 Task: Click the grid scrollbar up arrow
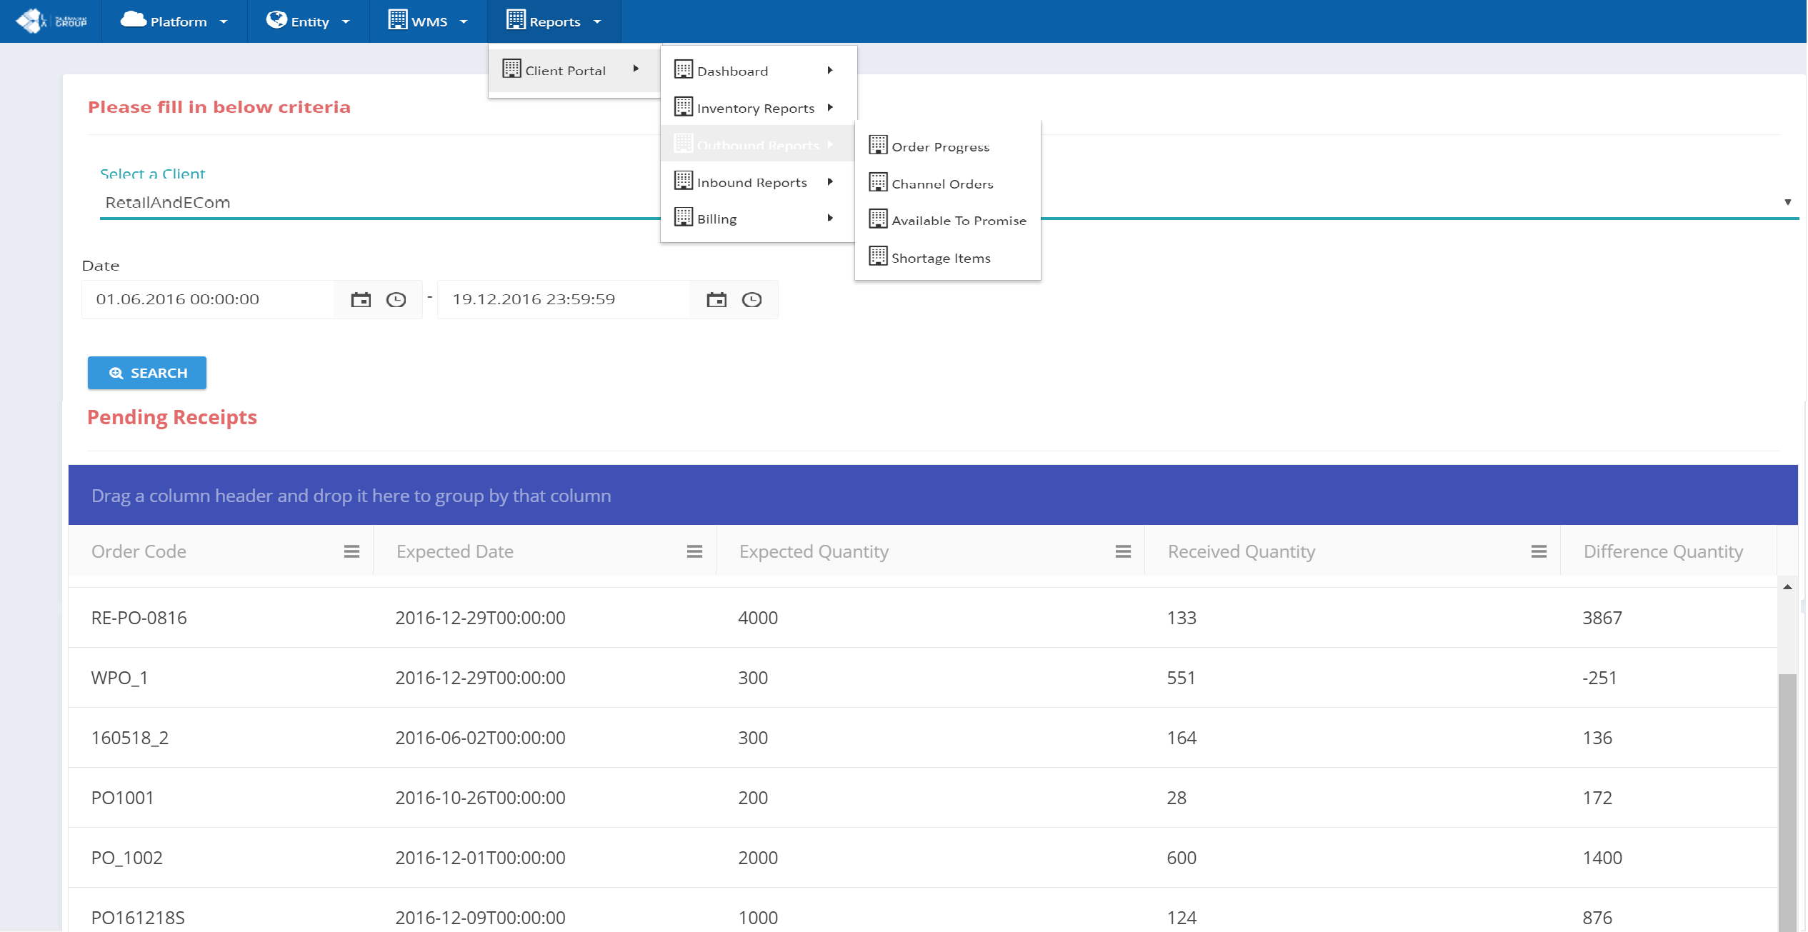point(1787,587)
